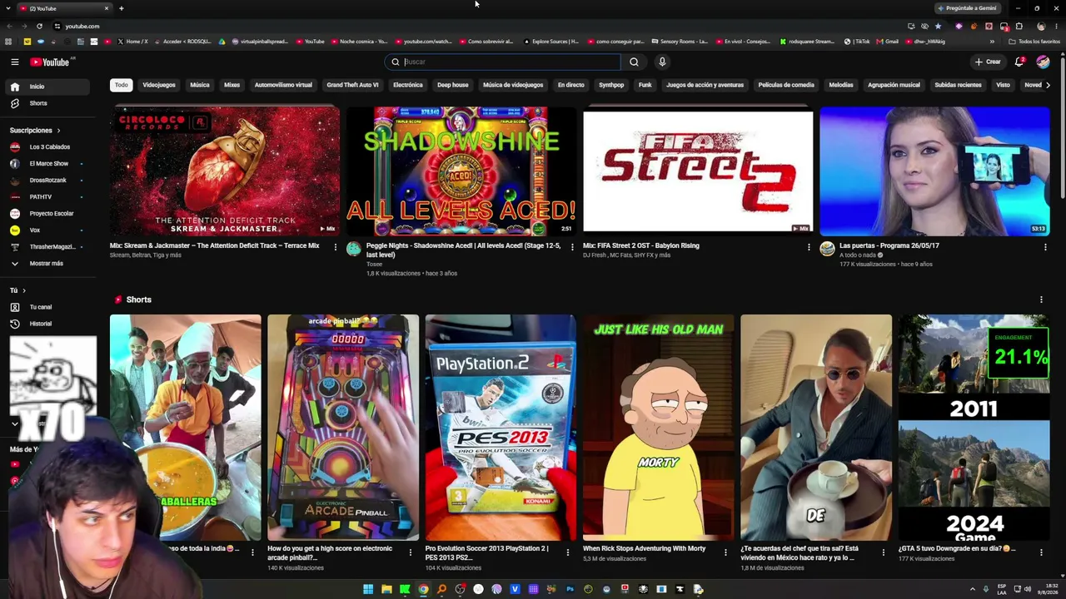
Task: Open the Las puertas channel avatar
Action: [x=827, y=249]
